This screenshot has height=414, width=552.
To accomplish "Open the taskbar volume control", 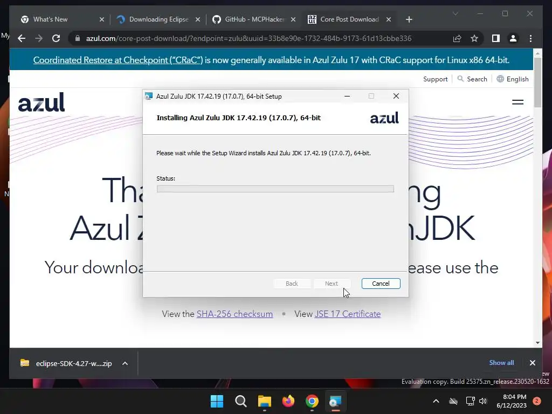I will tap(482, 401).
